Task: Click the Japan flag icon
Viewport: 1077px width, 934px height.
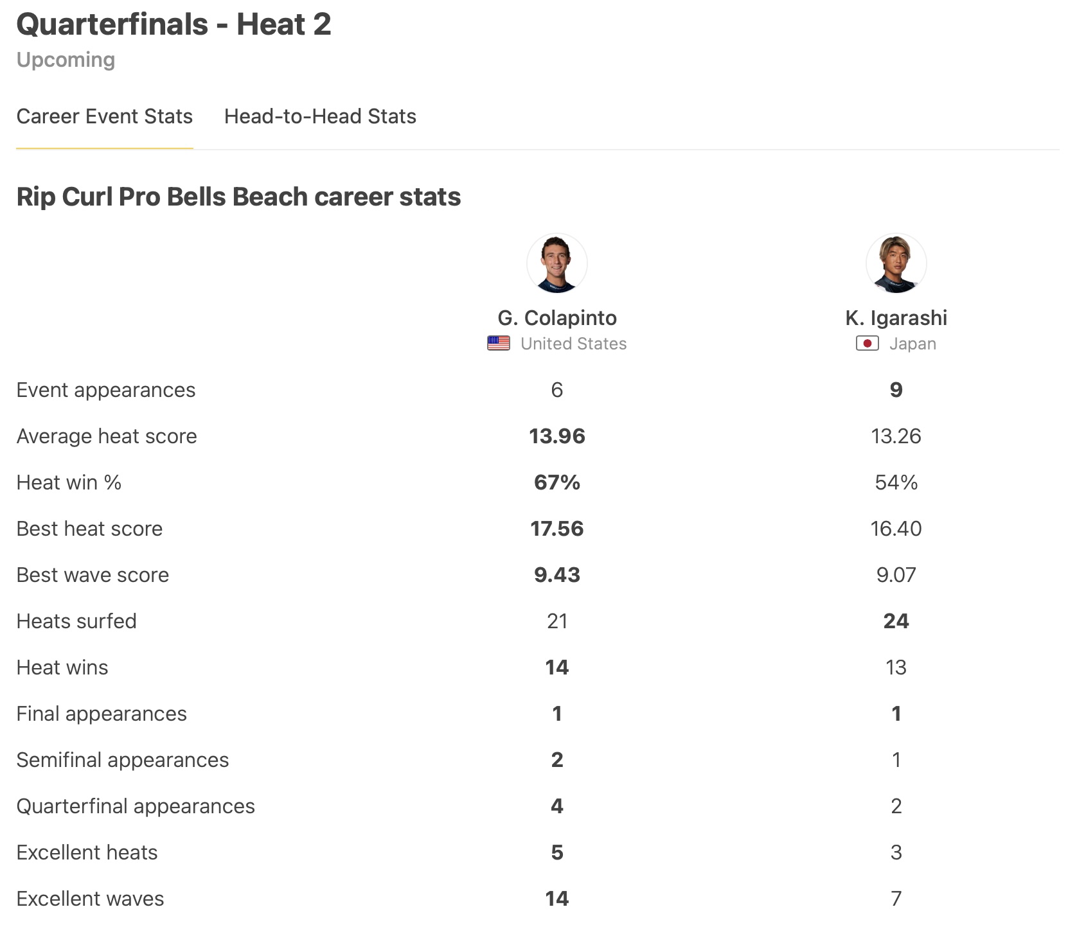Action: tap(867, 344)
